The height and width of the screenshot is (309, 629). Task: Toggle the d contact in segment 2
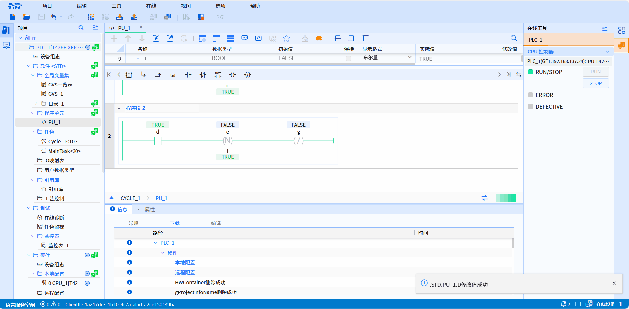[x=158, y=141]
